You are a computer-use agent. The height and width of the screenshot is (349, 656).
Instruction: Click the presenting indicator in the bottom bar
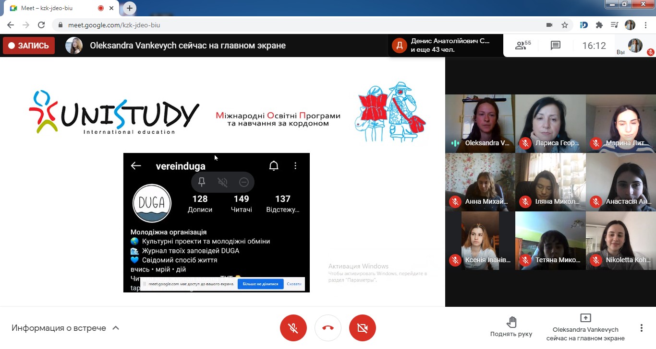[x=585, y=327]
